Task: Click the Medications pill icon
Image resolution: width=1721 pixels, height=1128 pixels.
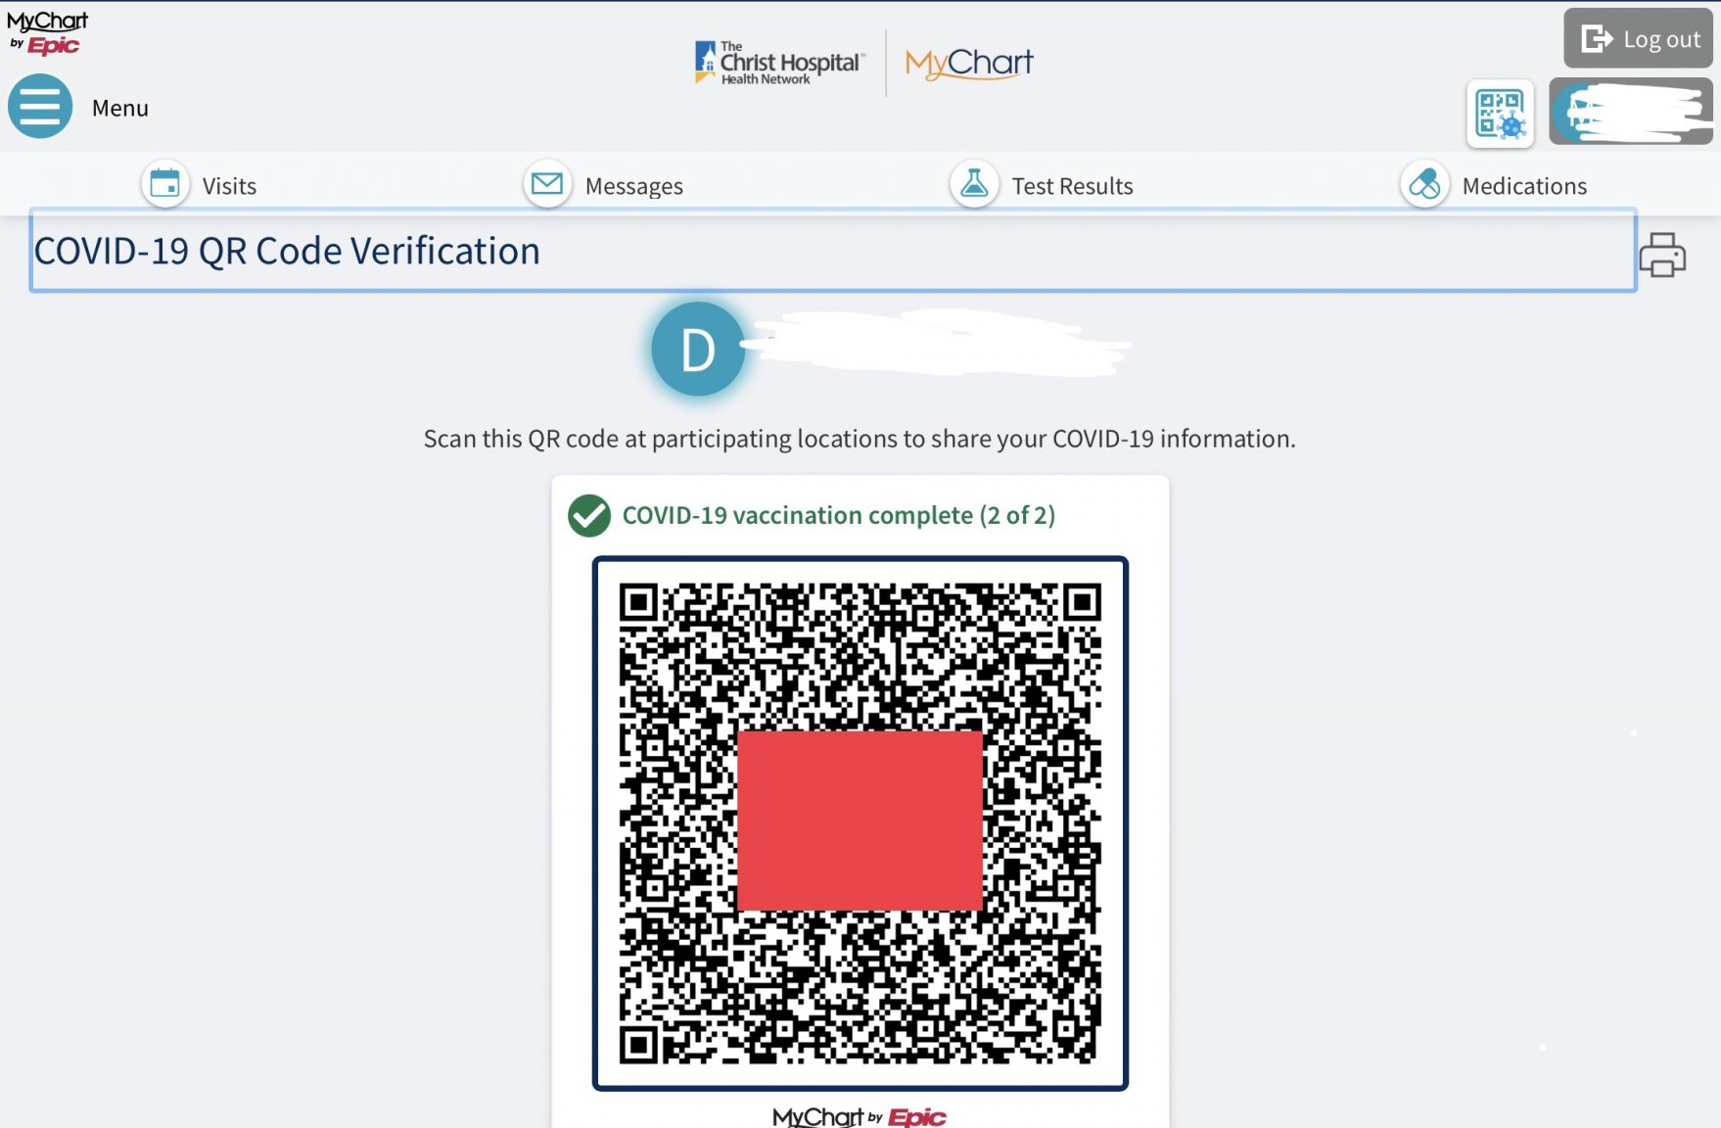Action: click(1424, 184)
